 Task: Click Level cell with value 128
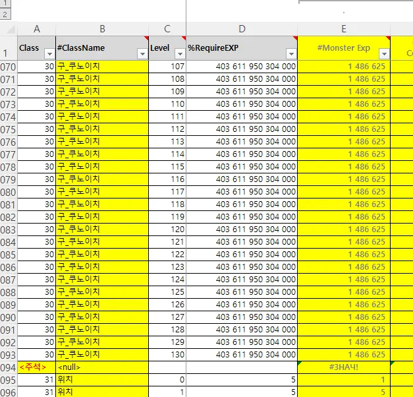(x=167, y=330)
